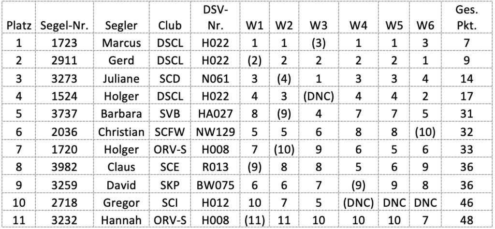The image size is (495, 229).
Task: Click the DSV-Nr. column header
Action: [x=215, y=18]
